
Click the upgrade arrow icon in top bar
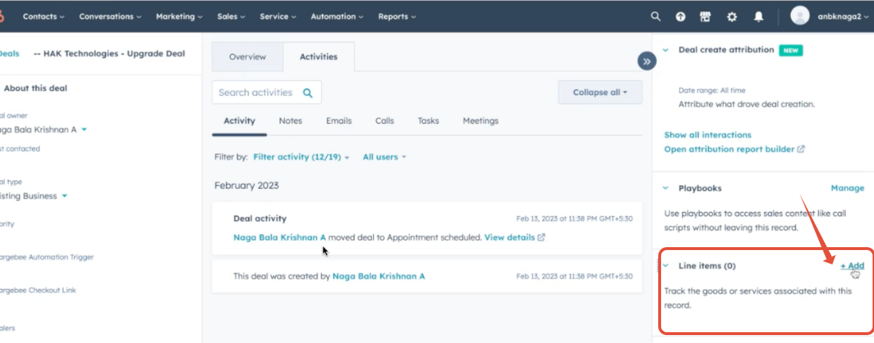pyautogui.click(x=680, y=17)
